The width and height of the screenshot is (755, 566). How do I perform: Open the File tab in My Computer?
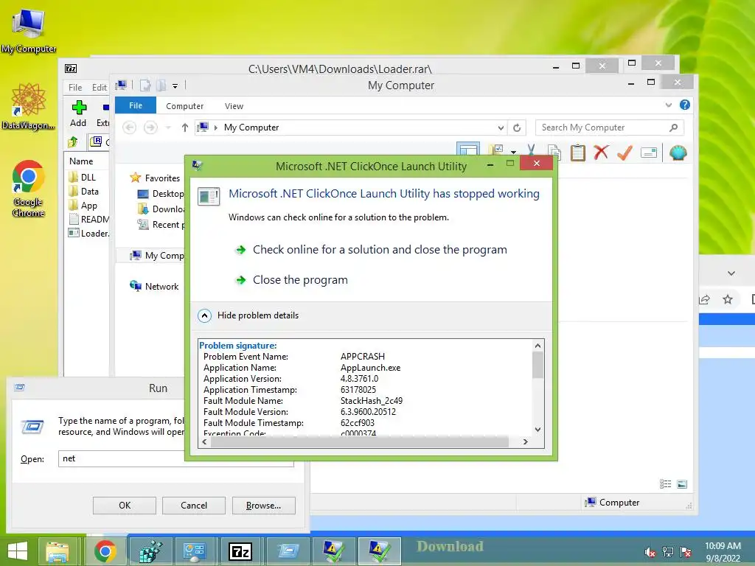[x=136, y=105]
